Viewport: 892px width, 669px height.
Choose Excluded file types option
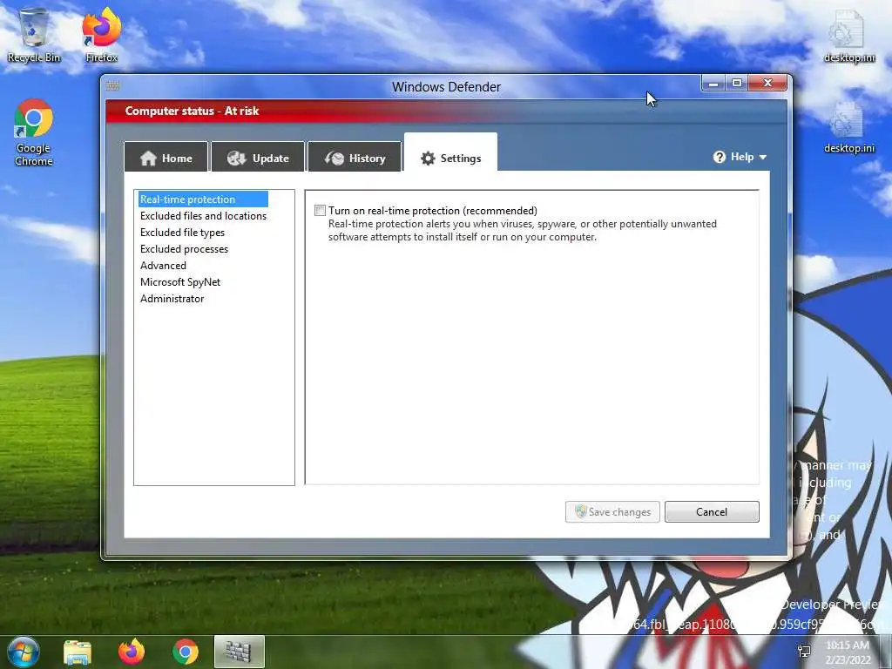(x=182, y=232)
